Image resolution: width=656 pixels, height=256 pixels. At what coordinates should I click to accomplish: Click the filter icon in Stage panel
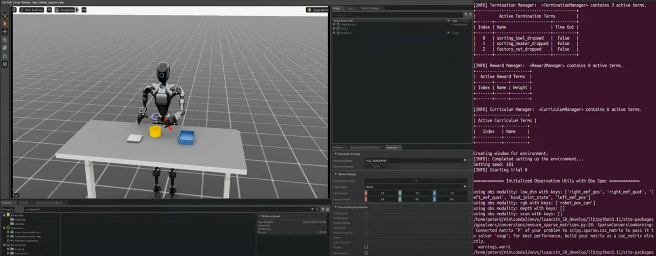pos(465,14)
